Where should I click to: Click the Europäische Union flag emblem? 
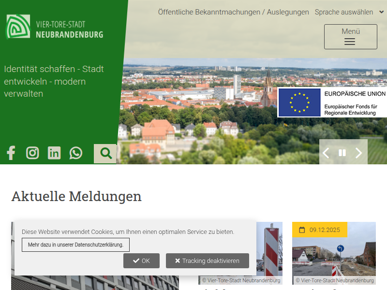[299, 102]
